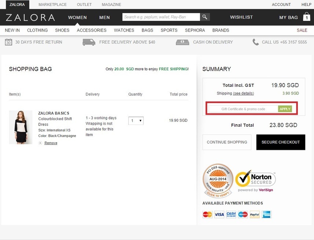Image resolution: width=314 pixels, height=240 pixels.
Task: Open the quantity dropdown
Action: (136, 121)
